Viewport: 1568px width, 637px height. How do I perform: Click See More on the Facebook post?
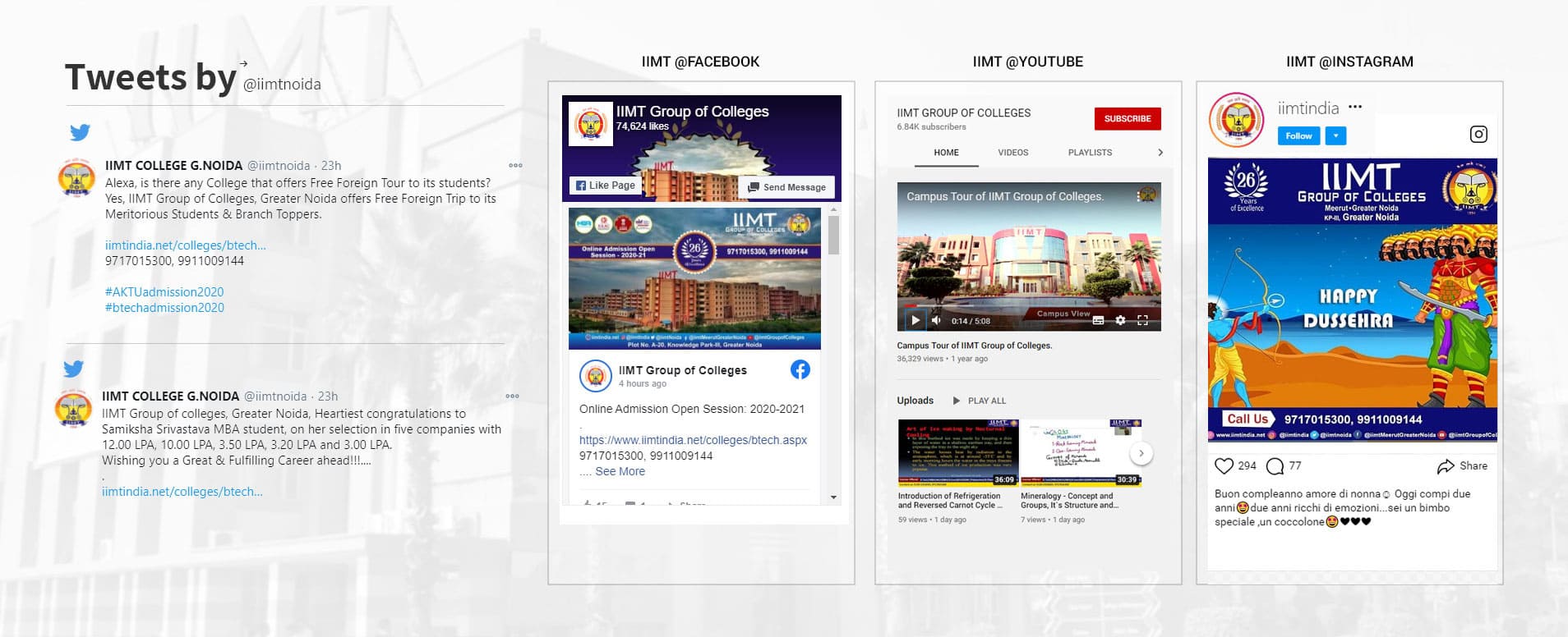620,472
